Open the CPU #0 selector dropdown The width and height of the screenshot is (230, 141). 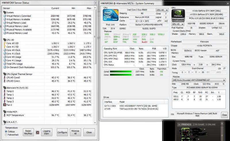tap(162, 10)
